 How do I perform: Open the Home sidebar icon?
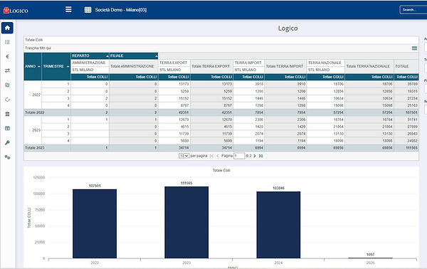(x=7, y=28)
